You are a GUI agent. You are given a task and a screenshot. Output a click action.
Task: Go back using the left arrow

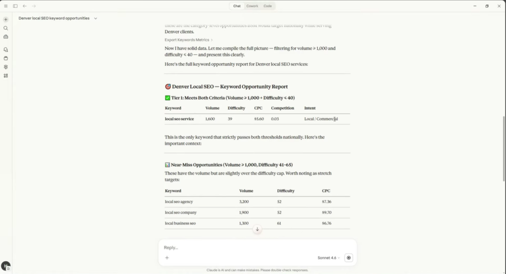[25, 6]
